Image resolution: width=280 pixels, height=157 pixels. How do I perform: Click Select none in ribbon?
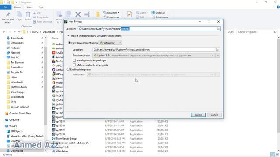[160, 17]
